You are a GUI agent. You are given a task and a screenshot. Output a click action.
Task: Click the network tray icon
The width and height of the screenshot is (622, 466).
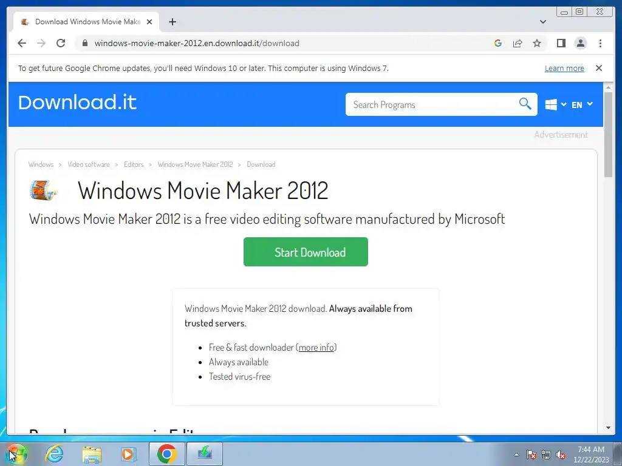[x=546, y=454]
